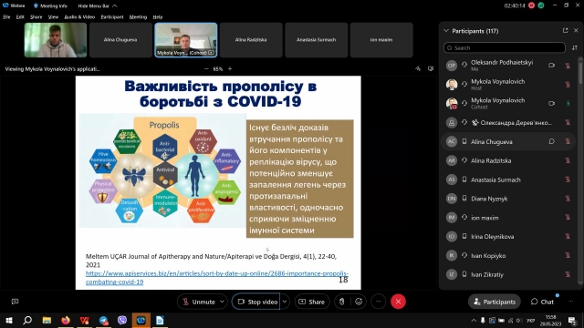Open the Share menu

point(36,17)
